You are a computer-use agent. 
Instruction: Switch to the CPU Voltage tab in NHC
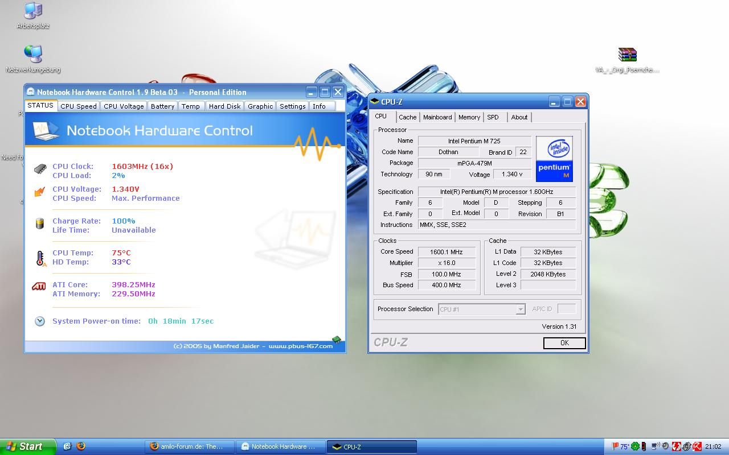coord(124,106)
